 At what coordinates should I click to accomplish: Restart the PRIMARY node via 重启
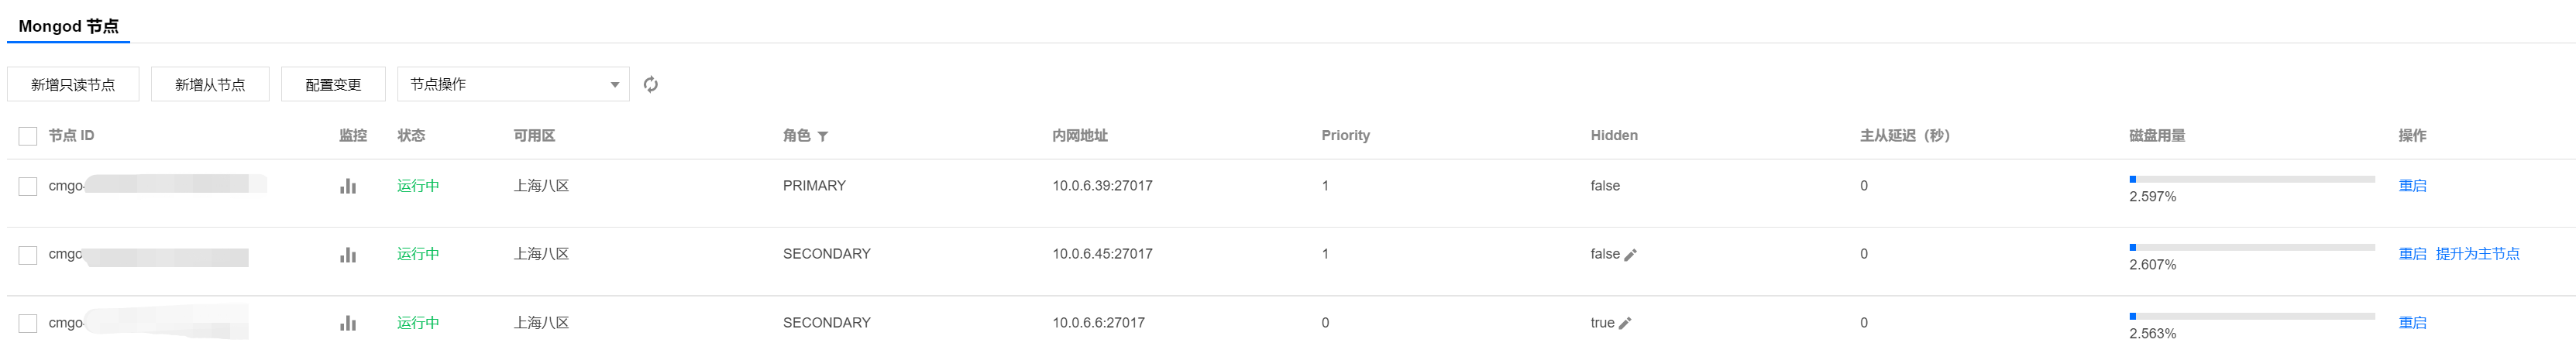tap(2412, 186)
